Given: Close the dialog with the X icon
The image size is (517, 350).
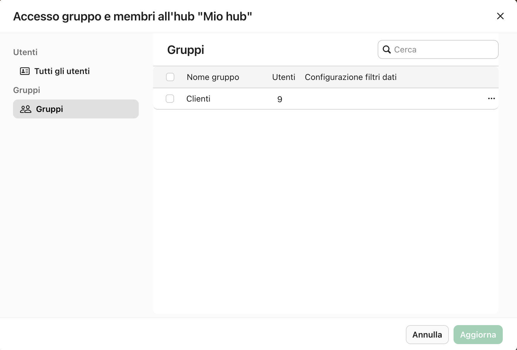Looking at the screenshot, I should click(500, 16).
